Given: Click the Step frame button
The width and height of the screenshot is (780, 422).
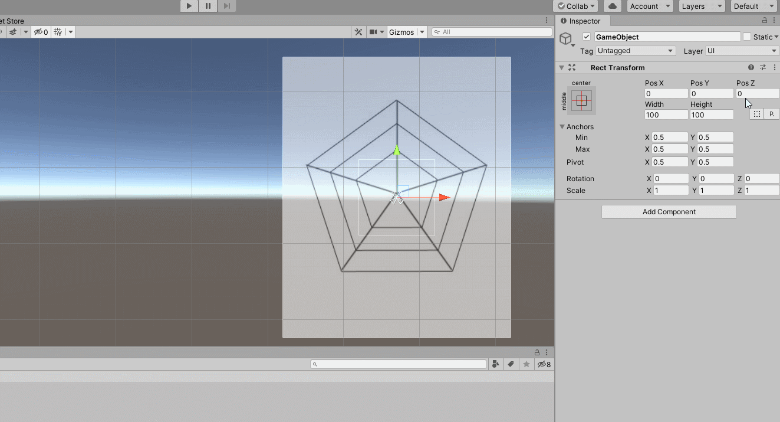Looking at the screenshot, I should click(x=226, y=6).
